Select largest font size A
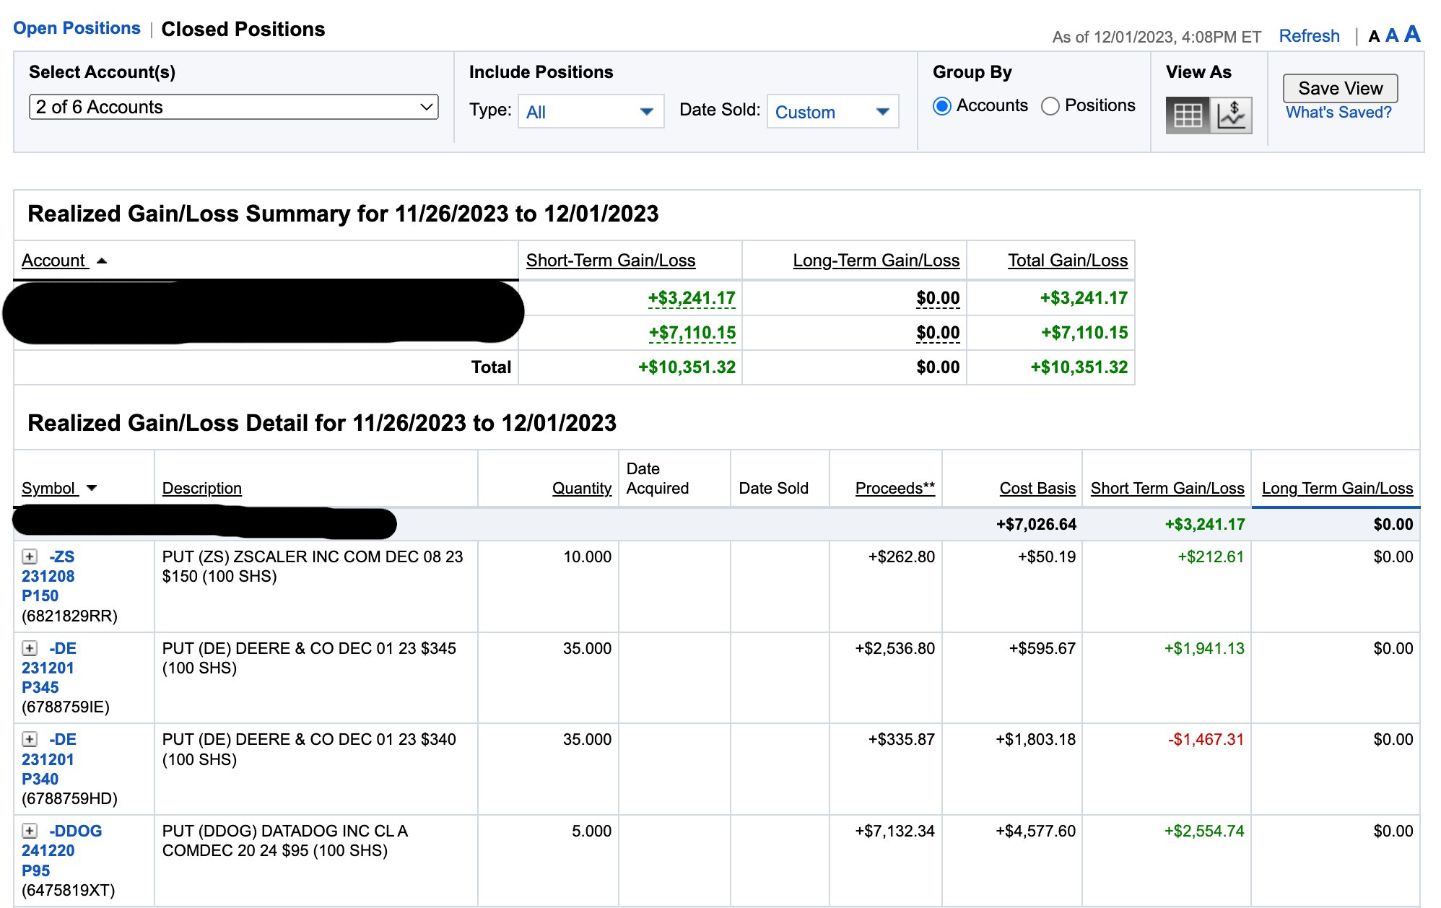Image resolution: width=1441 pixels, height=908 pixels. (x=1412, y=34)
